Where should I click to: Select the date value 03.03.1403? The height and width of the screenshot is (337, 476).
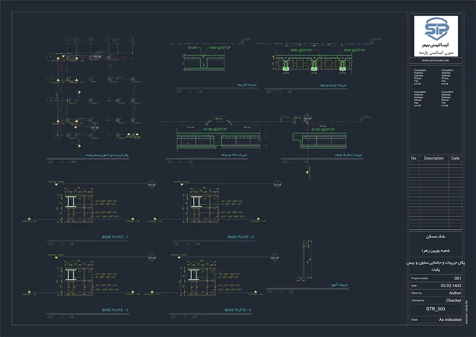point(451,286)
